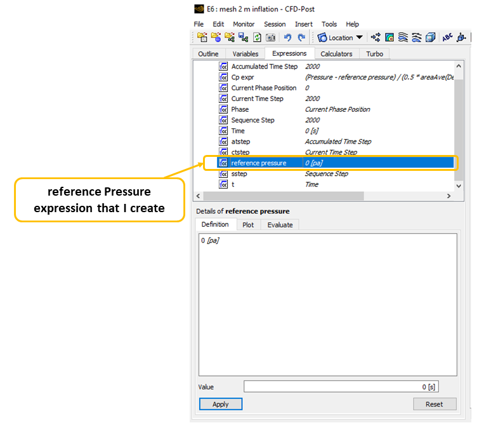Switch to the Calculators tab
The width and height of the screenshot is (484, 437).
coord(336,54)
